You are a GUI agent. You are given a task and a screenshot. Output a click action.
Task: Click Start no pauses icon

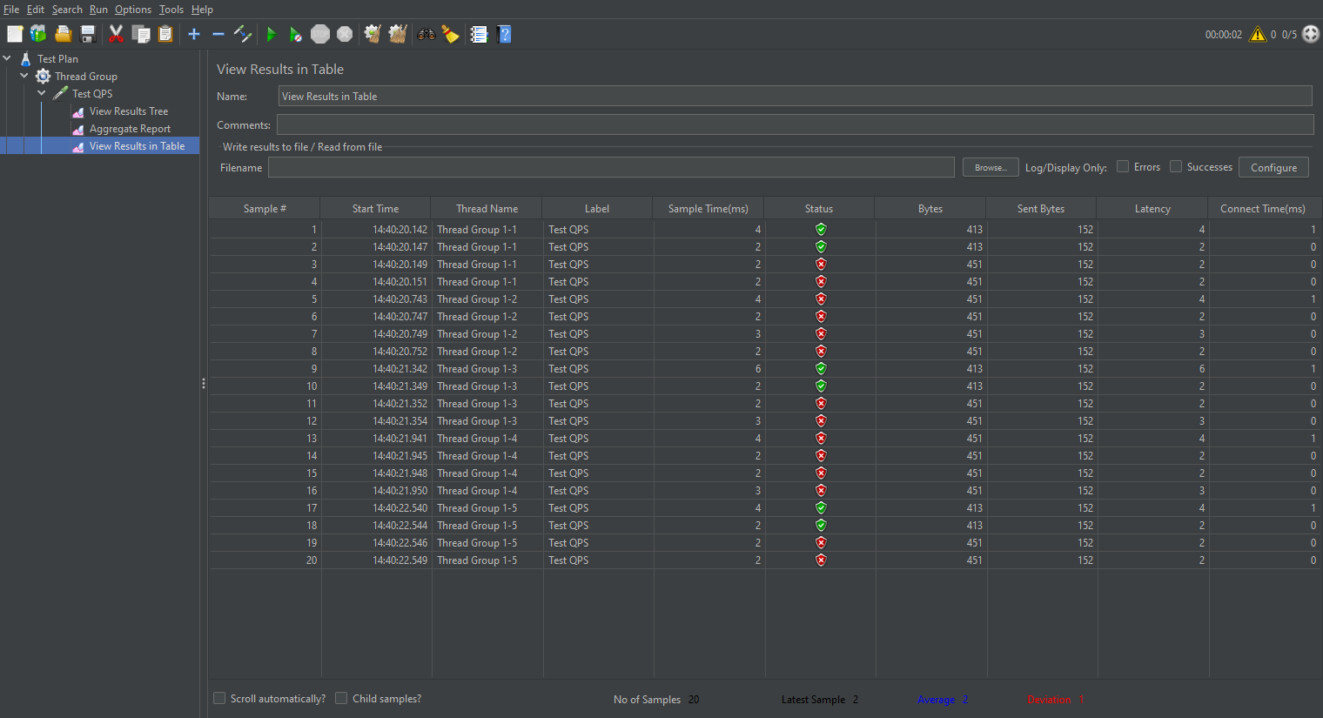pos(296,34)
